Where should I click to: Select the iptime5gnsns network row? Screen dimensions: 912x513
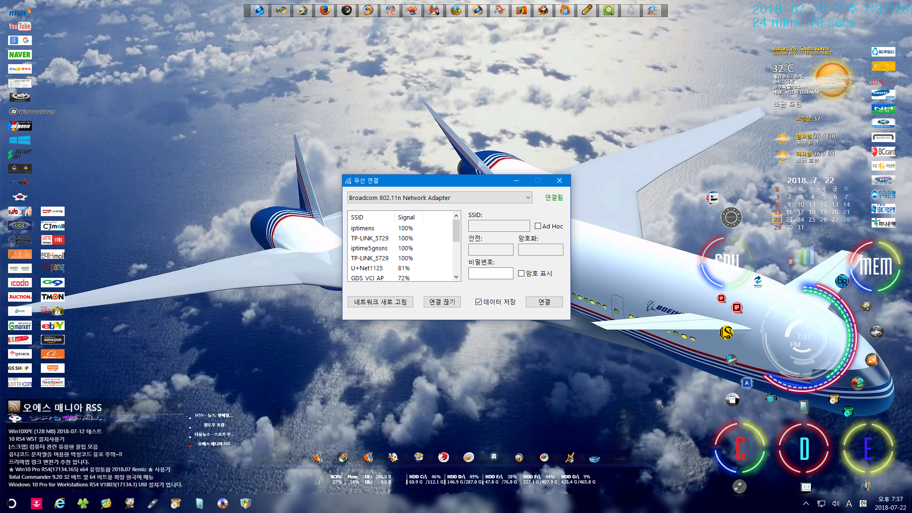400,248
